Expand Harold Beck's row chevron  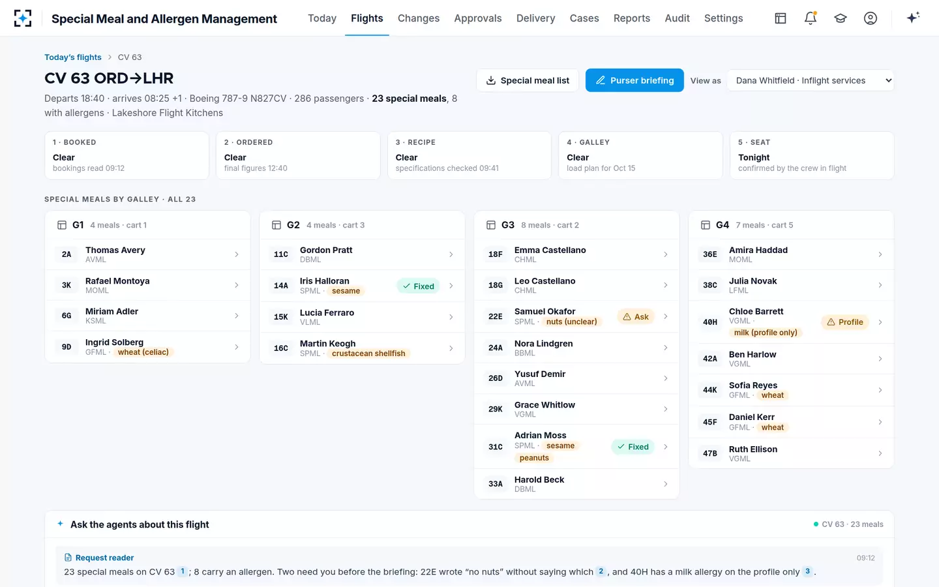tap(666, 484)
